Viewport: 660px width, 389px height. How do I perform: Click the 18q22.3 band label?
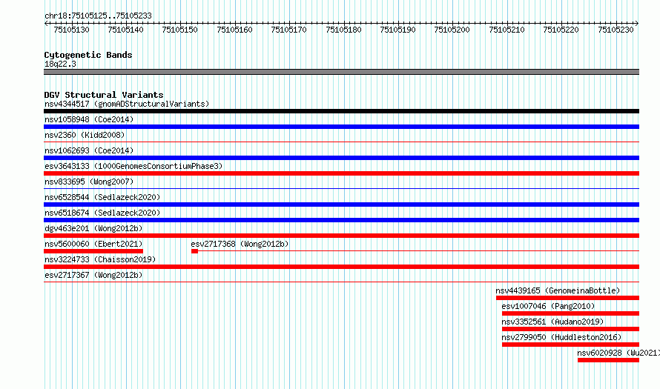60,64
